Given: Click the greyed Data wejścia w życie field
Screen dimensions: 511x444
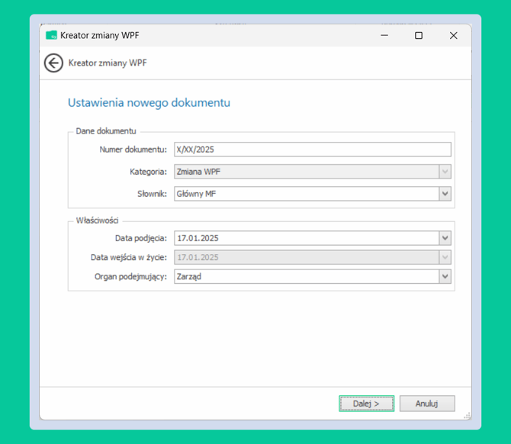Looking at the screenshot, I should 307,257.
